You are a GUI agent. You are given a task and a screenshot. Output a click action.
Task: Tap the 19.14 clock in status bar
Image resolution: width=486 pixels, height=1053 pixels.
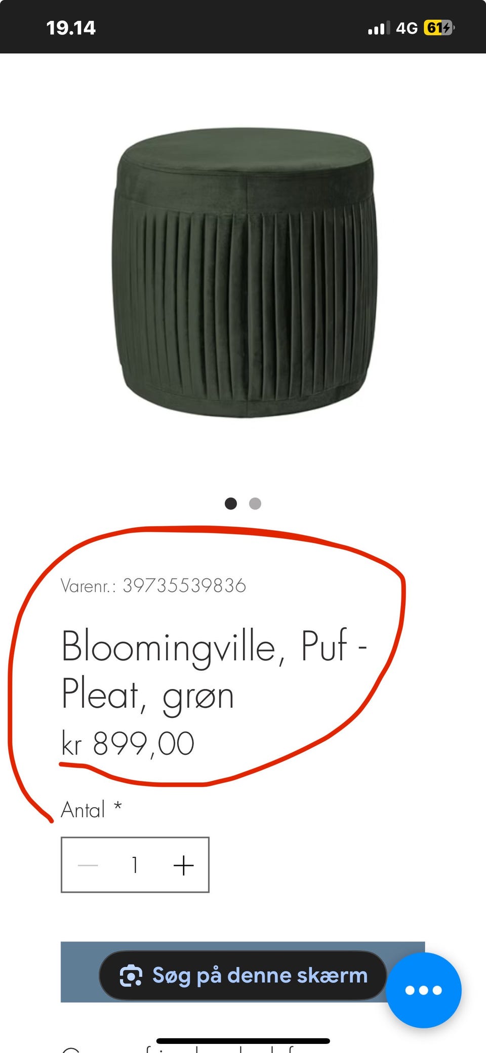point(71,28)
